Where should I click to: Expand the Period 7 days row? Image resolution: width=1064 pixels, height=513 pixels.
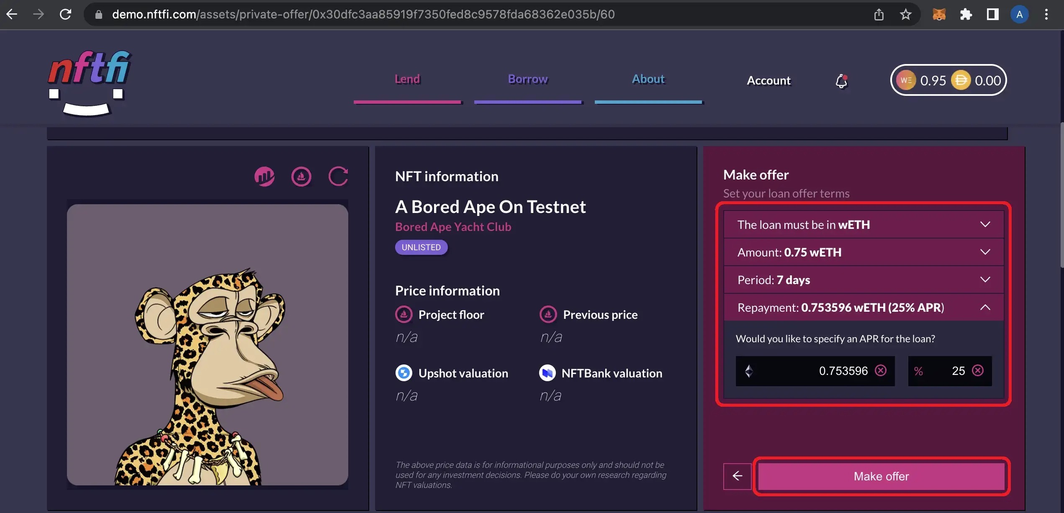[864, 280]
